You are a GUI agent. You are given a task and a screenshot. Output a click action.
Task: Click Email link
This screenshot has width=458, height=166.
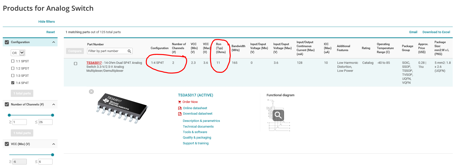(413, 32)
